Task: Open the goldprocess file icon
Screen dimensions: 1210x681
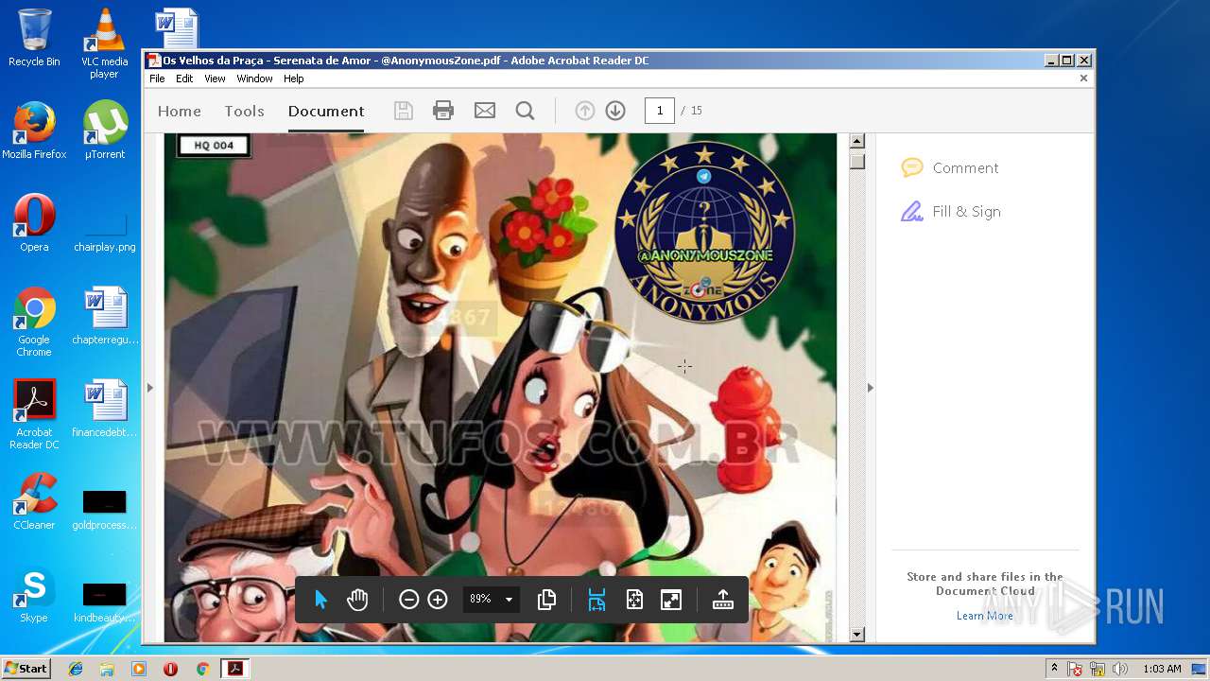Action: (x=104, y=509)
